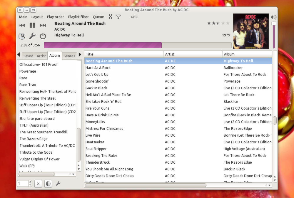Pause the current song

click(x=32, y=25)
